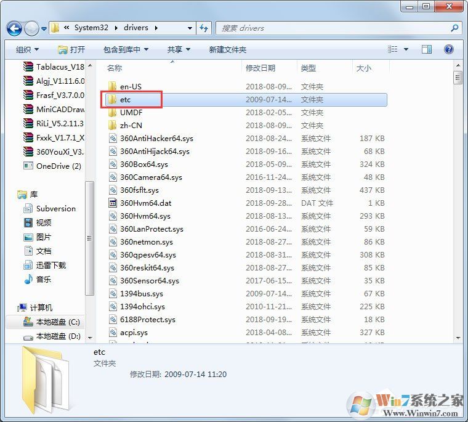Open the 图片 library
The height and width of the screenshot is (422, 468).
pyautogui.click(x=38, y=237)
